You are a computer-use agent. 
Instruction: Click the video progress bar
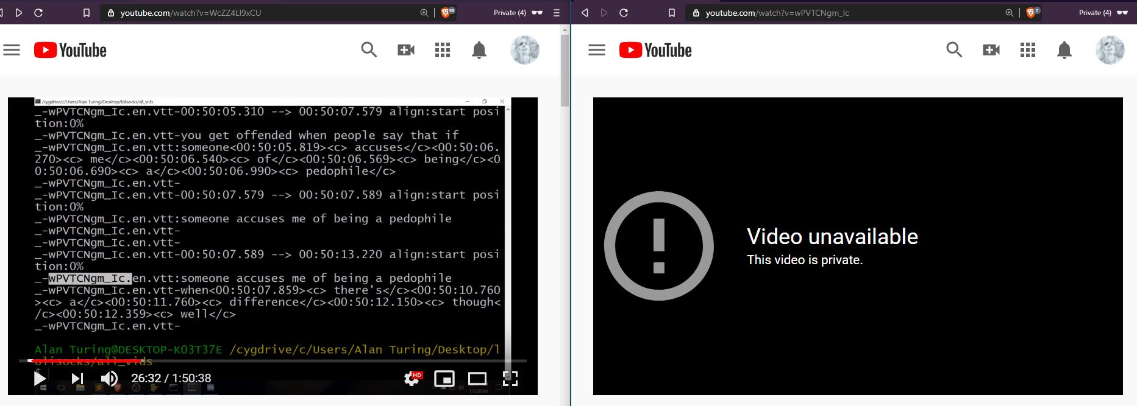(x=273, y=361)
